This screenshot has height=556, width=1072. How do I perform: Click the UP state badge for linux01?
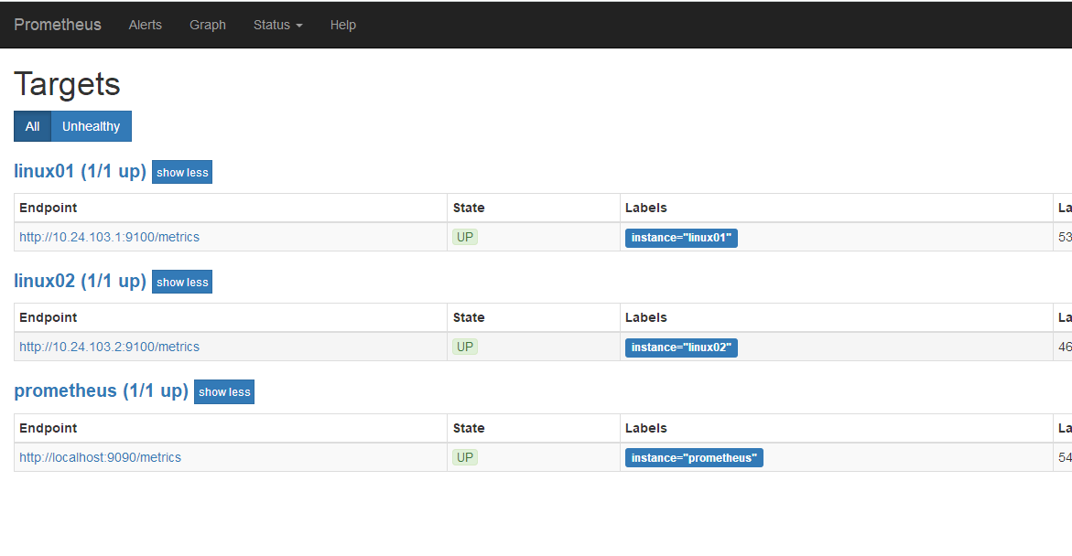pyautogui.click(x=465, y=237)
